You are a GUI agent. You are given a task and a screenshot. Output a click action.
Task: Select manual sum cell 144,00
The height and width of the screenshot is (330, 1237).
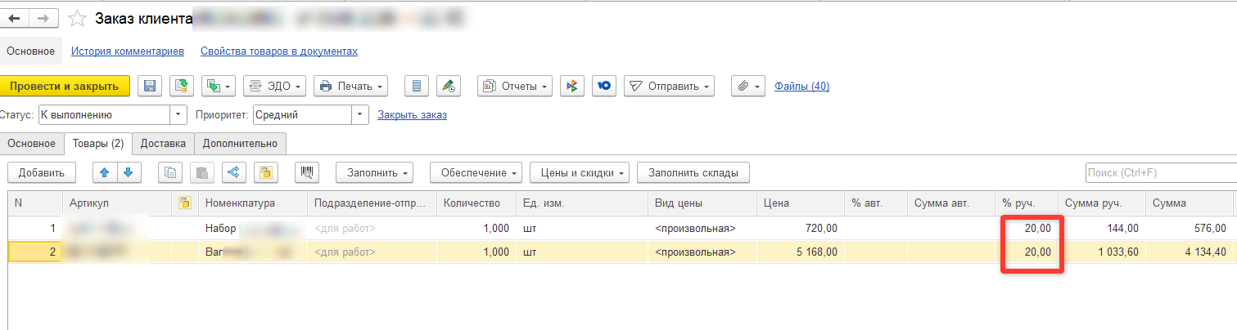coord(1101,228)
